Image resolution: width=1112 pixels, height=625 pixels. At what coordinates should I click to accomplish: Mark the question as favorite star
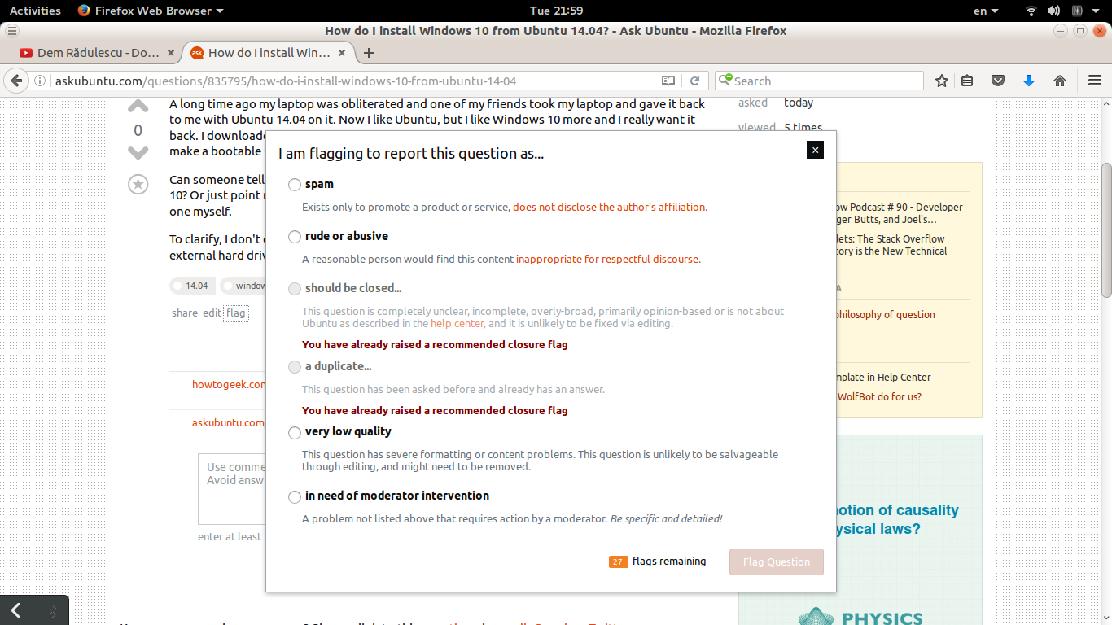[x=138, y=185]
